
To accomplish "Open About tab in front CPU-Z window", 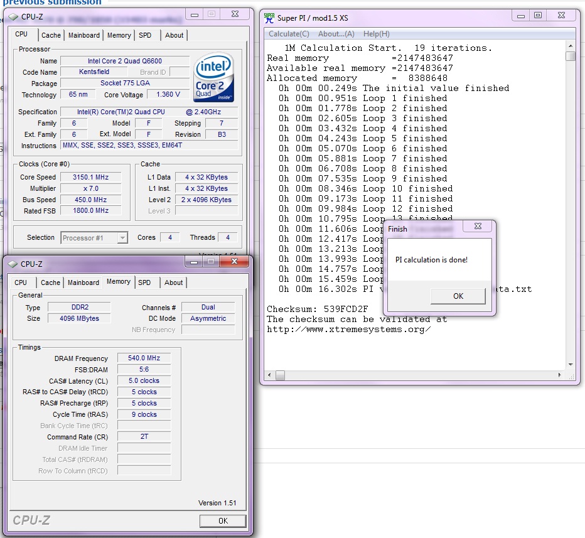I will 173,282.
